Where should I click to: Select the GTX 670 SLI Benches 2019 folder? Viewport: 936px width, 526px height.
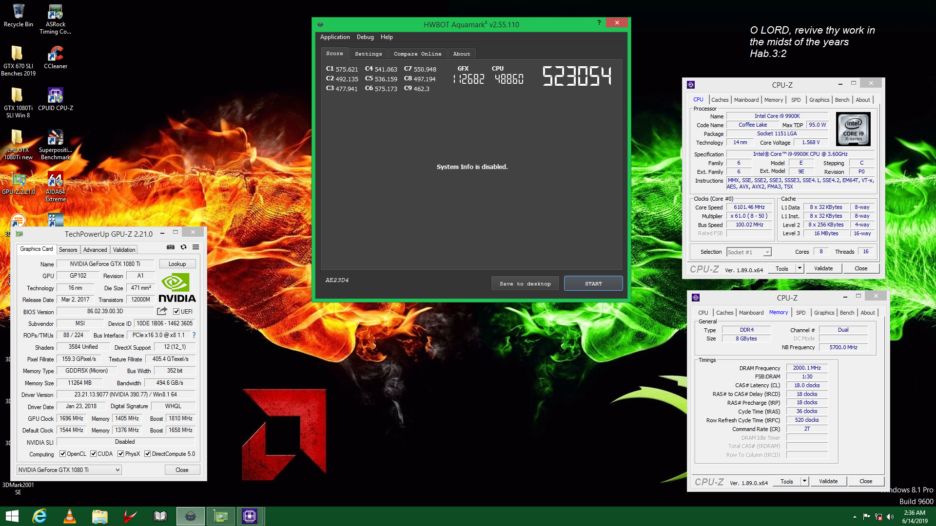pyautogui.click(x=18, y=61)
